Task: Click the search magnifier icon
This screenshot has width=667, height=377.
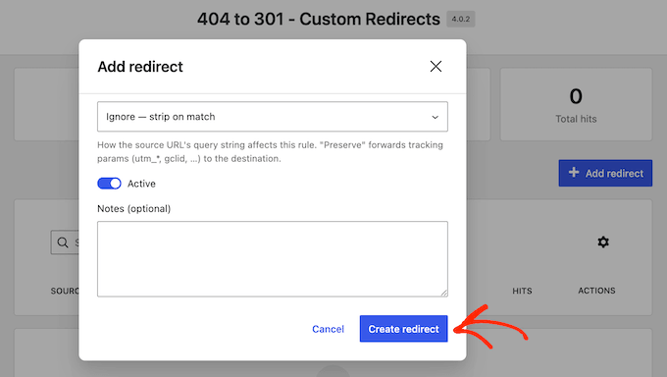Action: point(63,242)
